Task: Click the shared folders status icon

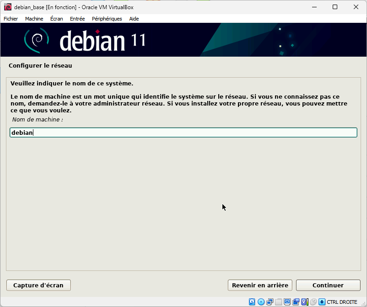Action: click(279, 302)
